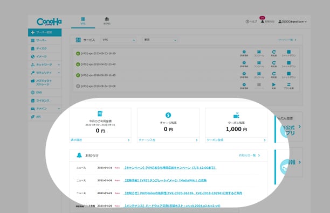Click the bell icon beside お知らせ heading
The width and height of the screenshot is (330, 213).
click(79, 155)
